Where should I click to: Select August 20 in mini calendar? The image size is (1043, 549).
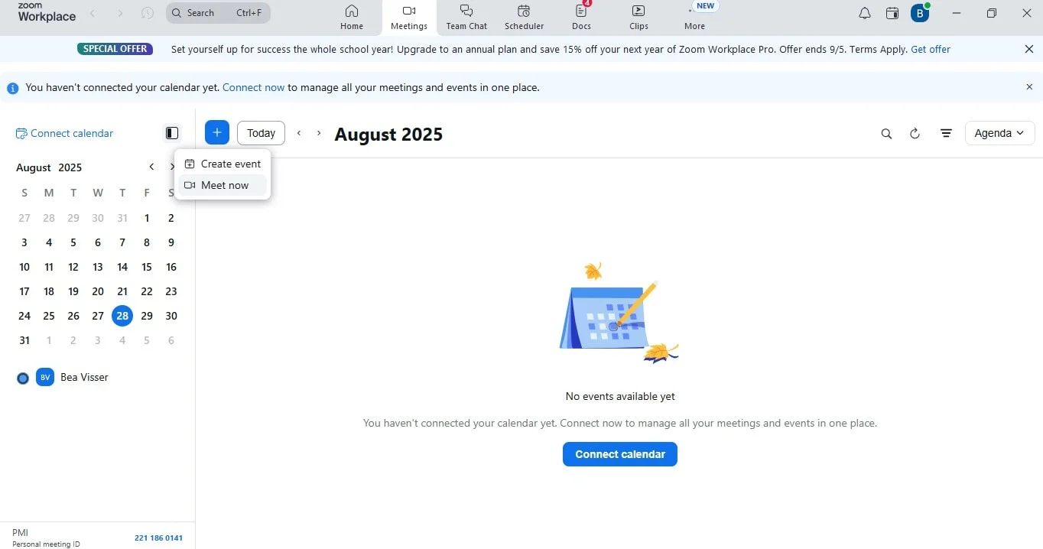tap(98, 291)
